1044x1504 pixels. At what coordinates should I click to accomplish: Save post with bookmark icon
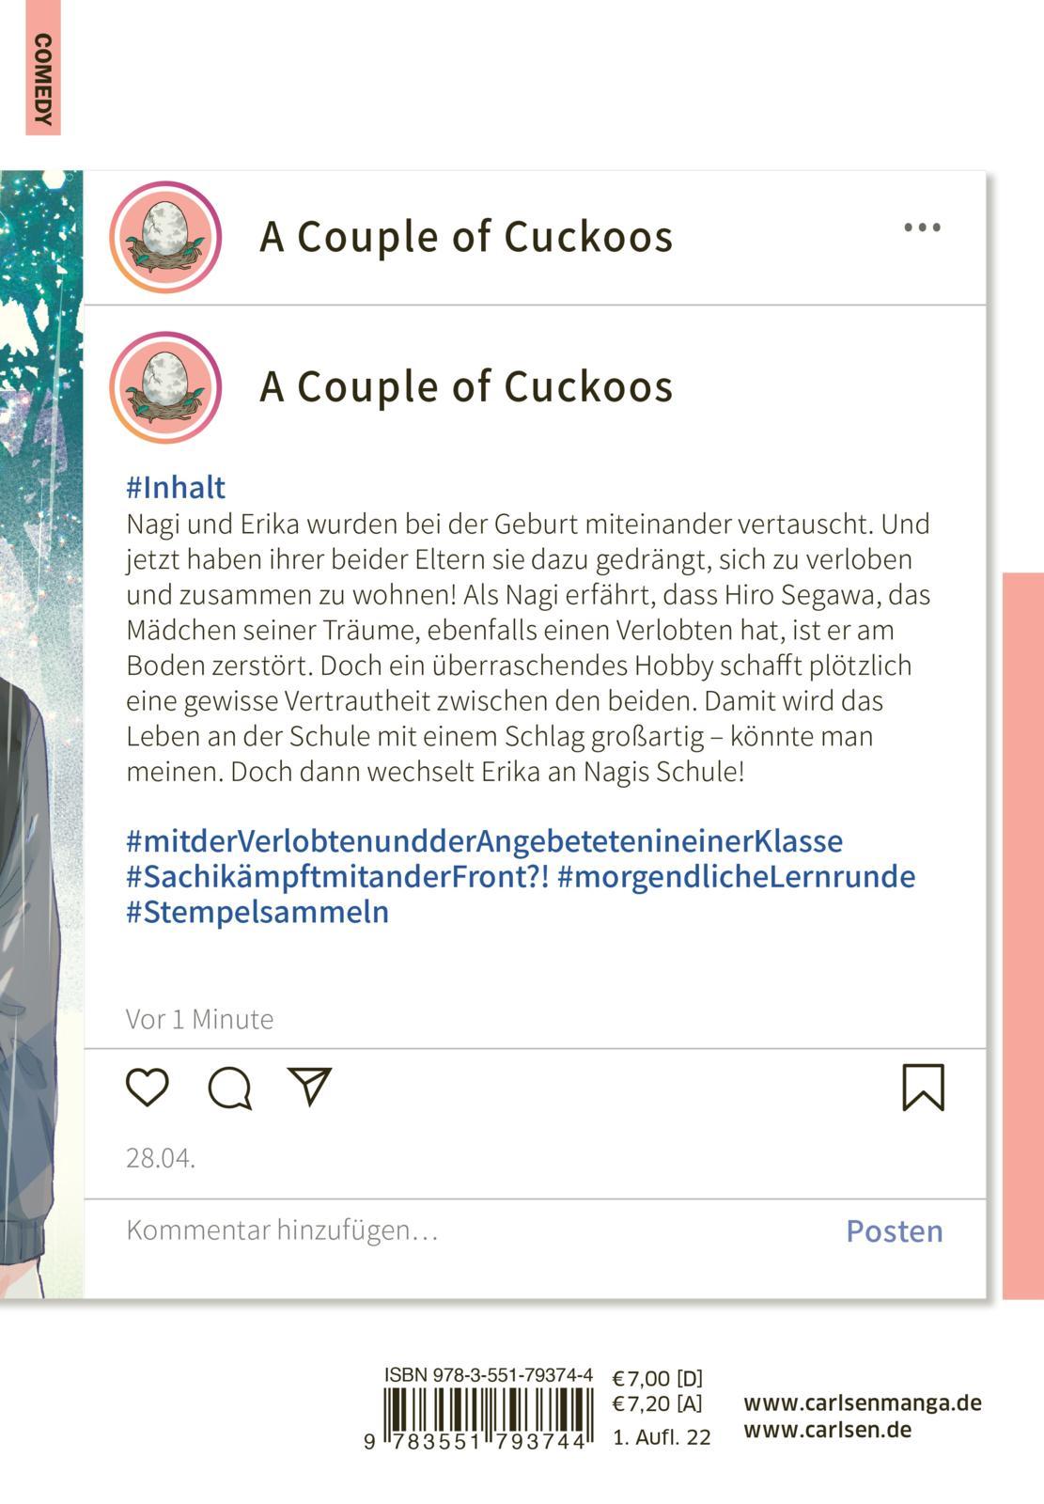click(x=923, y=1088)
